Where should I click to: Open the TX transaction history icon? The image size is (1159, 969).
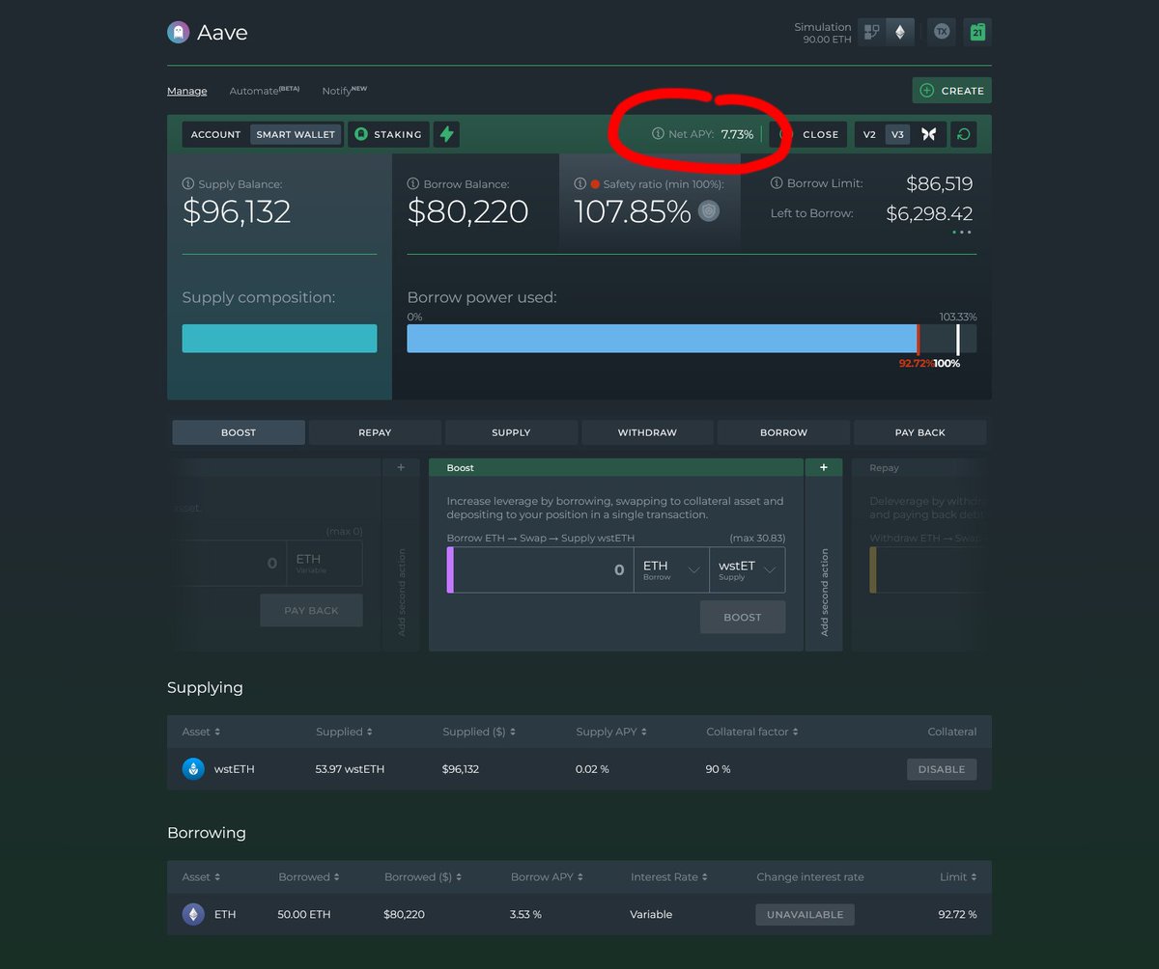942,32
